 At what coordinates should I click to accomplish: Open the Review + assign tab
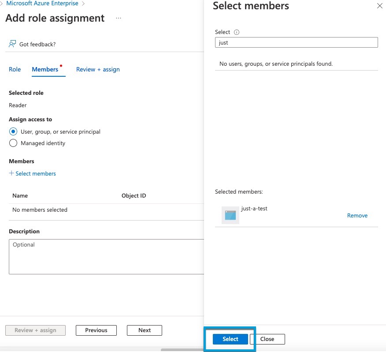(97, 69)
